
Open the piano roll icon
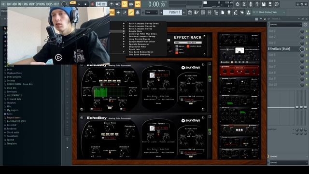click(197, 13)
